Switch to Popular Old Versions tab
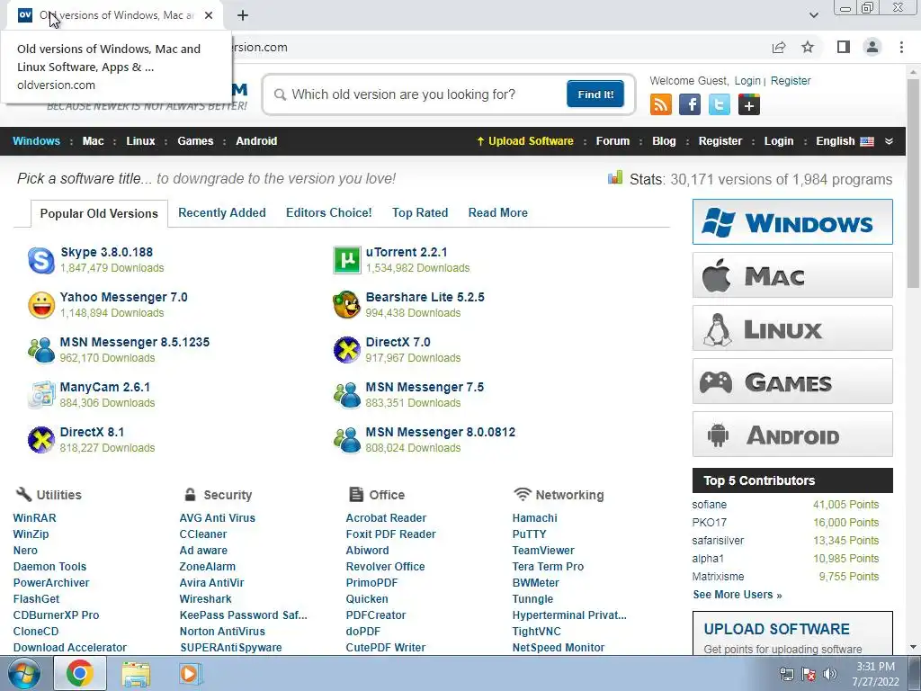921x691 pixels. (99, 213)
